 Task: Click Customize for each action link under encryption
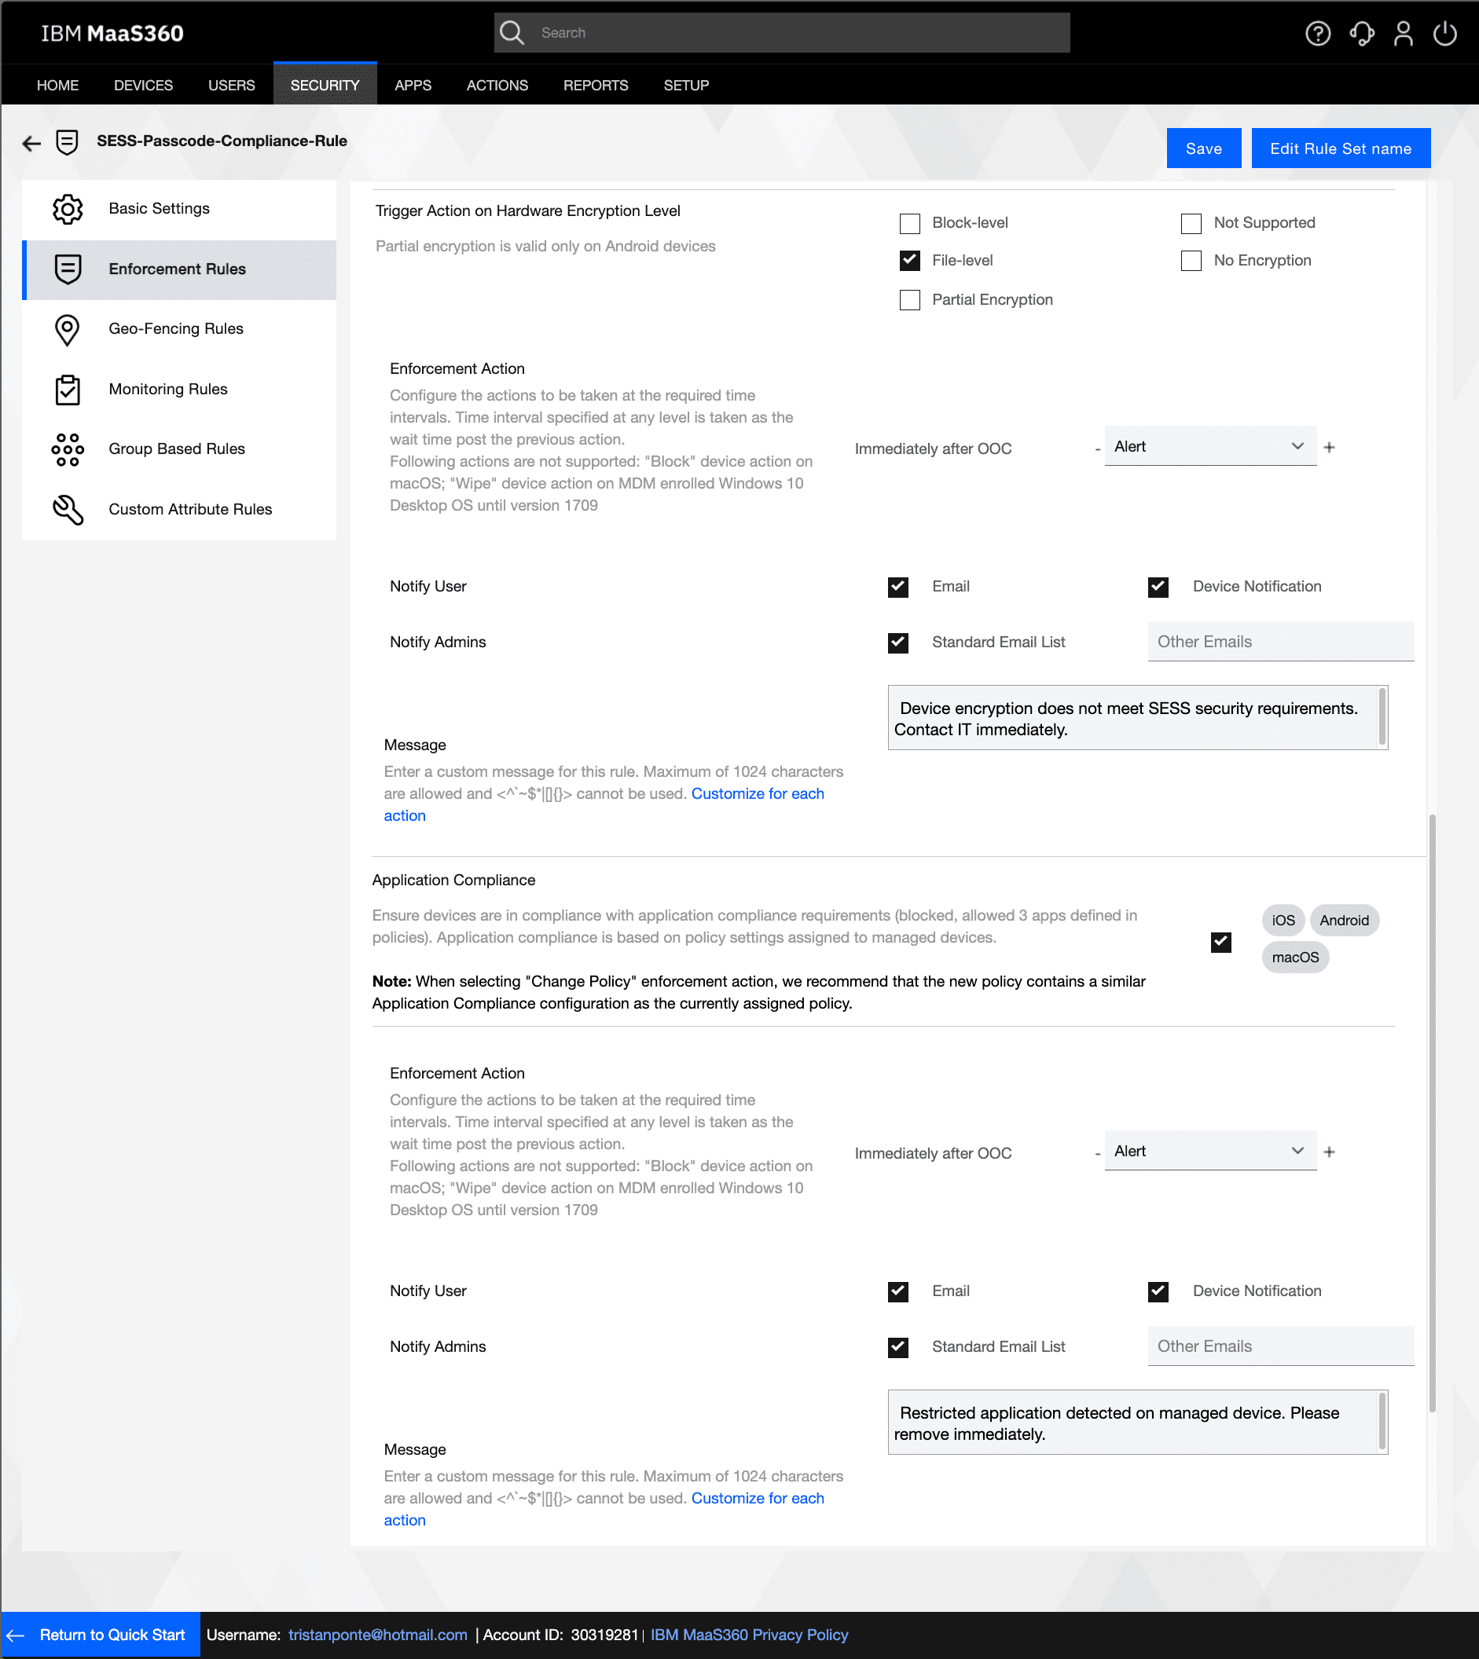pyautogui.click(x=758, y=793)
